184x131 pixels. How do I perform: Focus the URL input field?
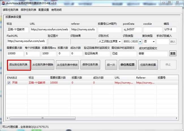tap(50, 29)
